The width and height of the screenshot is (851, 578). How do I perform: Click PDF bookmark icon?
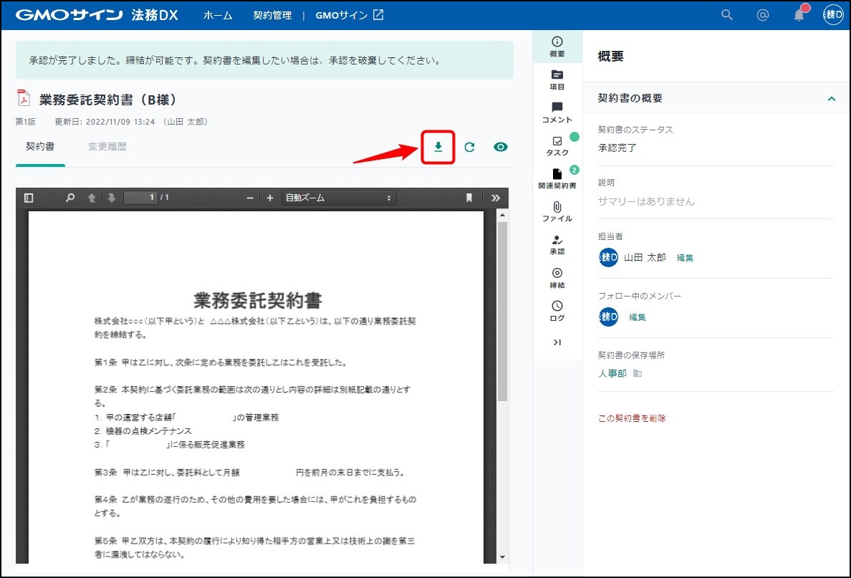point(469,198)
